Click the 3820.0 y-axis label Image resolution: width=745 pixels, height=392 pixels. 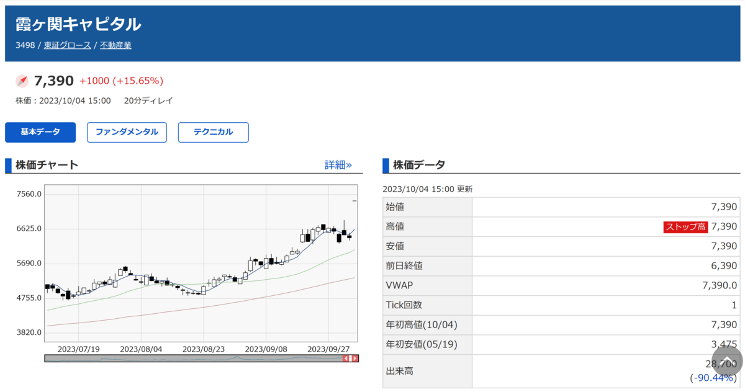(x=29, y=332)
